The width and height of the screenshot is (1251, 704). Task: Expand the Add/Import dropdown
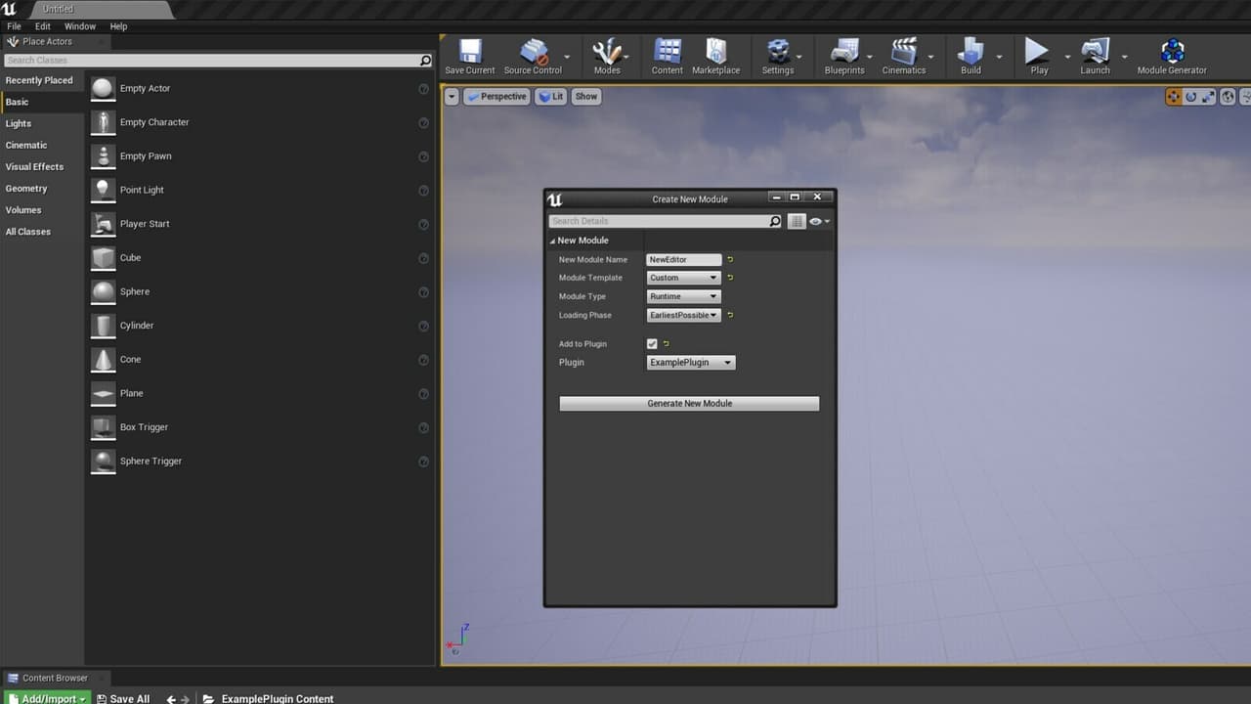pos(47,698)
